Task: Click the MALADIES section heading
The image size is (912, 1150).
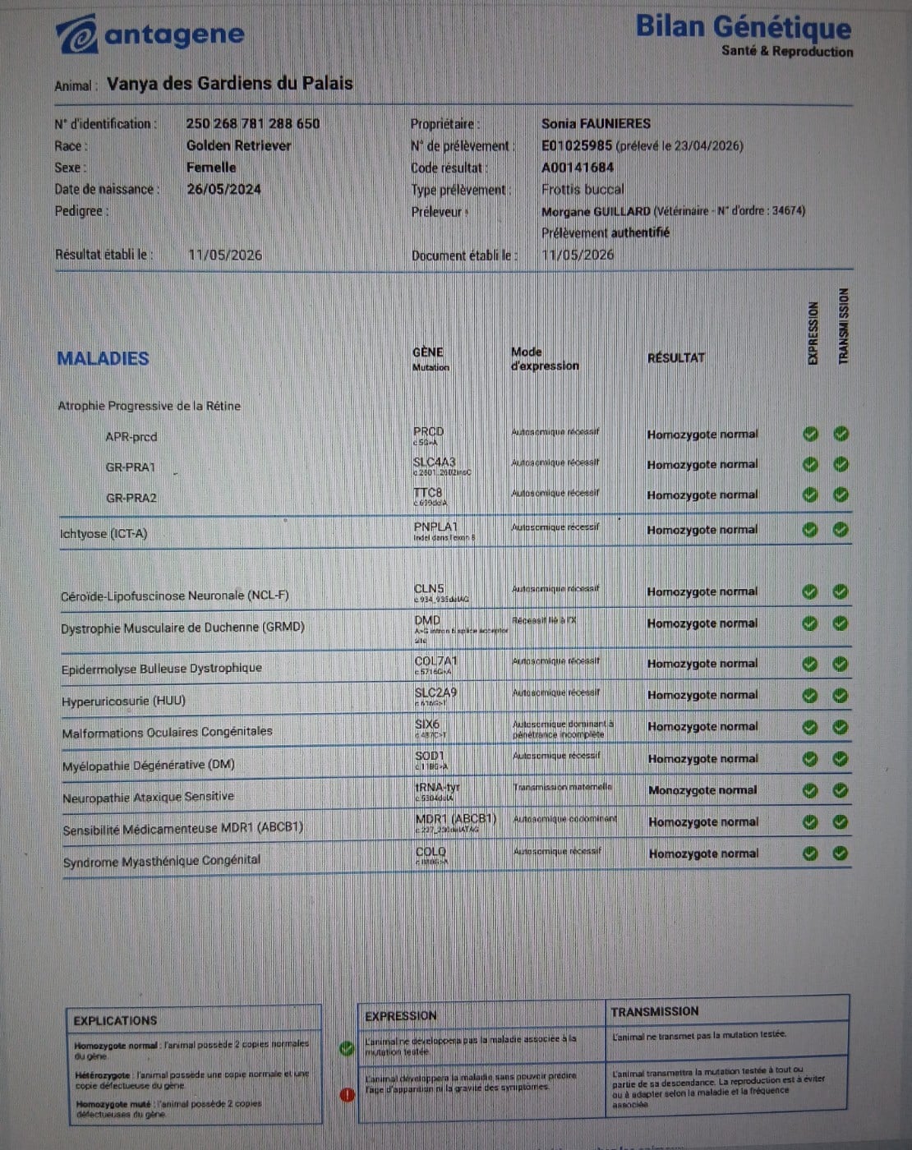Action: point(104,358)
